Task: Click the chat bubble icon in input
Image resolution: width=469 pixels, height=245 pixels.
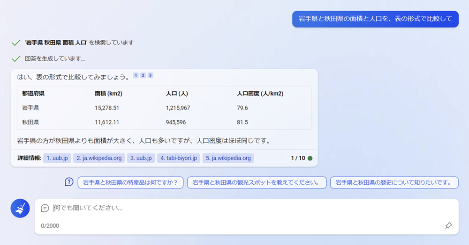Action: 45,208
